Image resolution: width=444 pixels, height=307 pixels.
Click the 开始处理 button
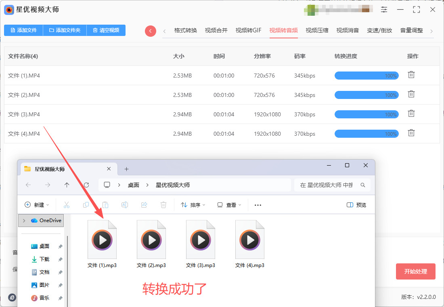415,271
